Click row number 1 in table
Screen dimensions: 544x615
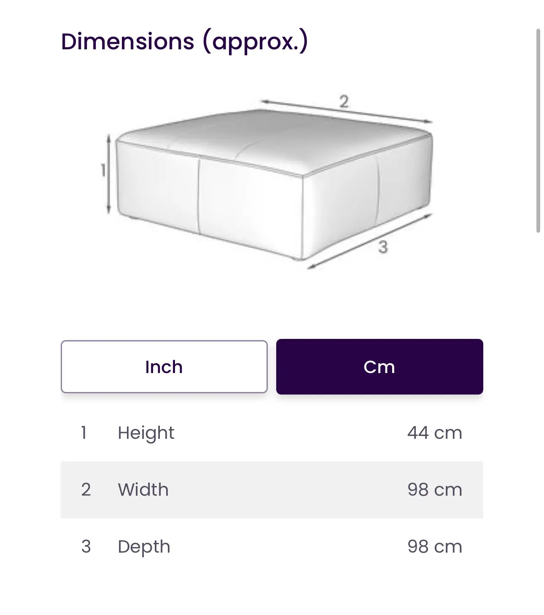point(84,433)
